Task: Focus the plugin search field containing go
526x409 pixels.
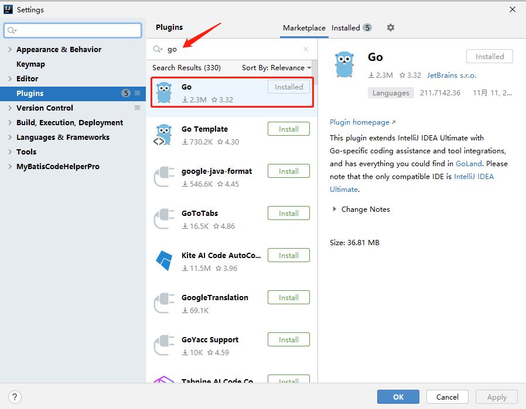Action: click(231, 49)
